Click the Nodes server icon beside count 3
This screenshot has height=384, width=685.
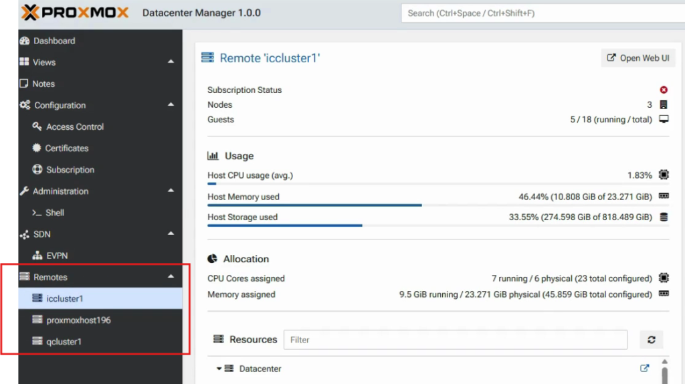pos(664,104)
